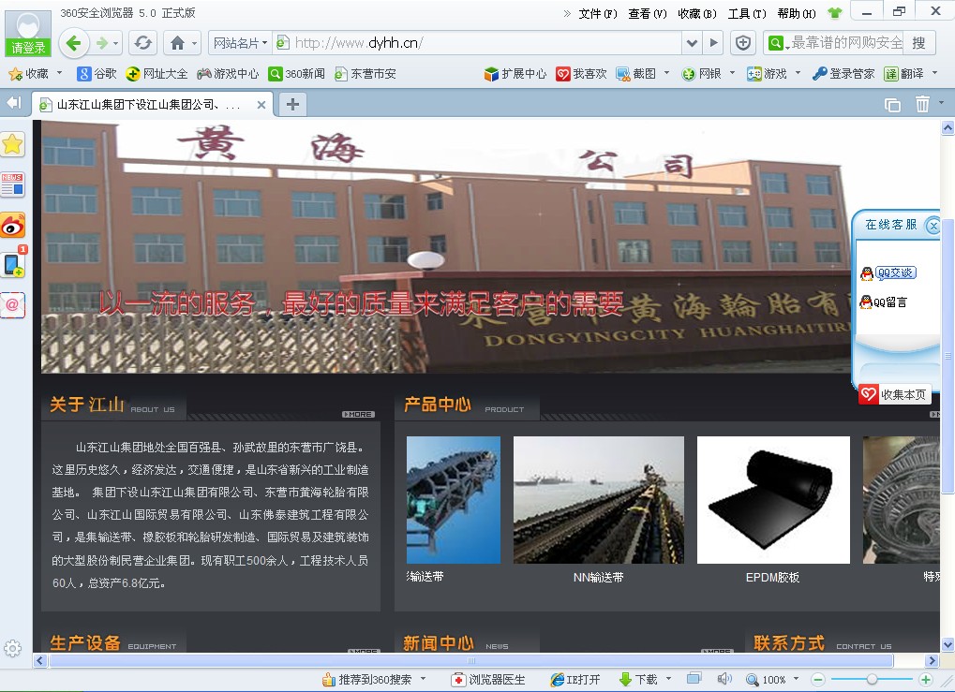Click the EPDM胶板 product thumbnail
This screenshot has width=955, height=692.
pyautogui.click(x=773, y=500)
